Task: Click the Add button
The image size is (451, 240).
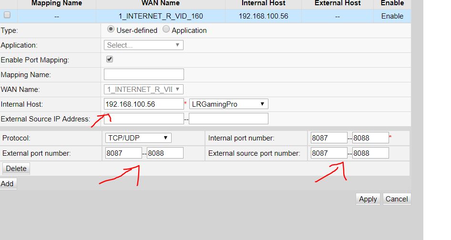Action: [x=8, y=184]
